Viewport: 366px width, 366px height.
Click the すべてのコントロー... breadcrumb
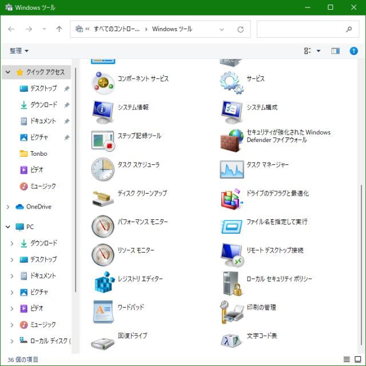point(117,29)
